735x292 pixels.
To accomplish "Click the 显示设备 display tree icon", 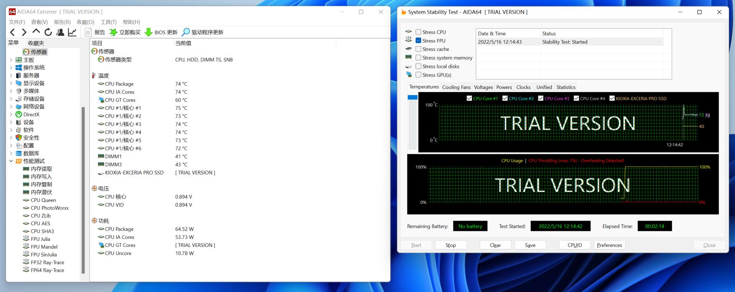I will tap(18, 83).
